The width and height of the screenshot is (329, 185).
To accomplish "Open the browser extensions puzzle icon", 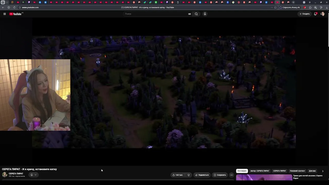I will [310, 7].
